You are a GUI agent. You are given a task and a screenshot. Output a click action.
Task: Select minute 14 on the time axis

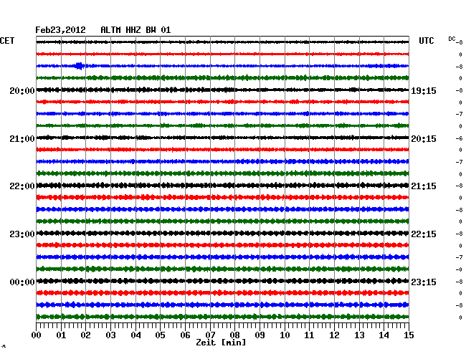pyautogui.click(x=384, y=335)
